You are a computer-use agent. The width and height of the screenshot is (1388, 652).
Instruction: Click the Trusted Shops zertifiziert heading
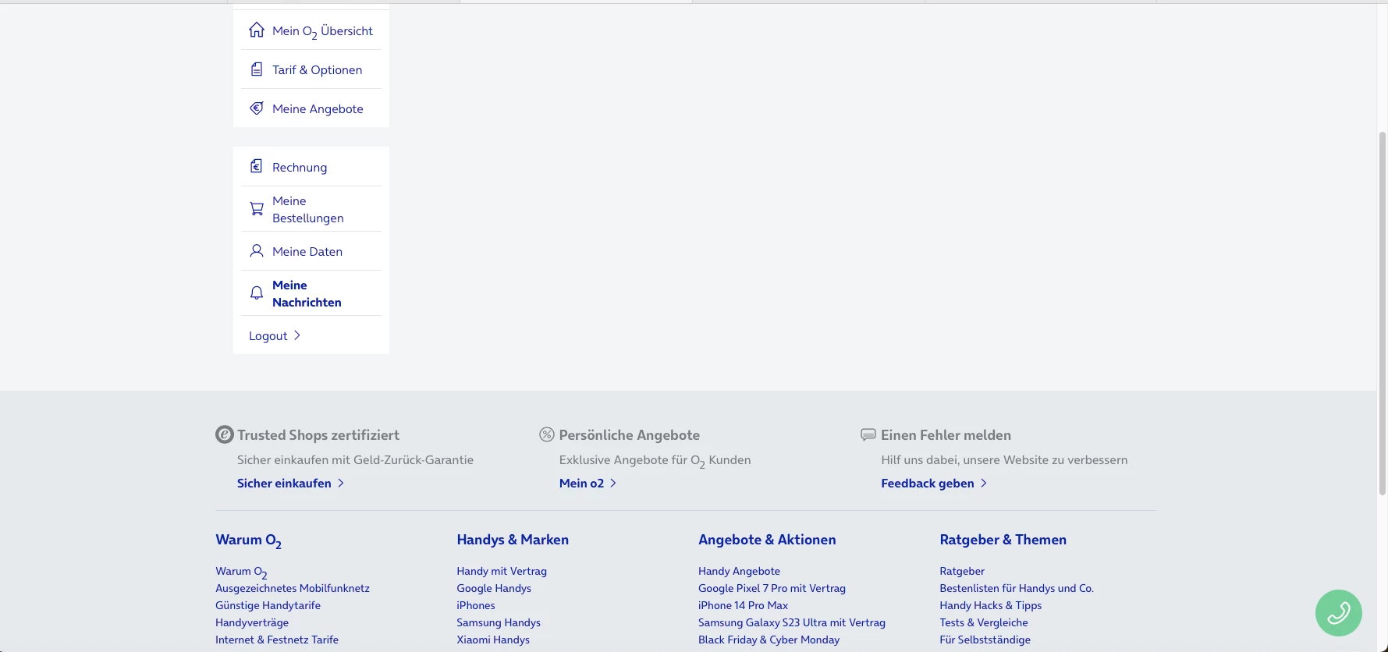[x=318, y=435]
